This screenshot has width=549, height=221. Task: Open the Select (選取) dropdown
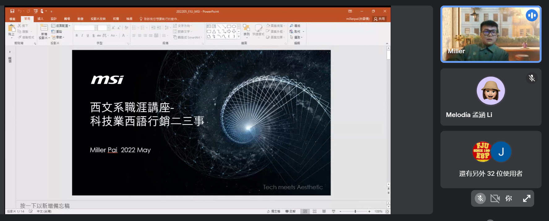click(x=296, y=37)
